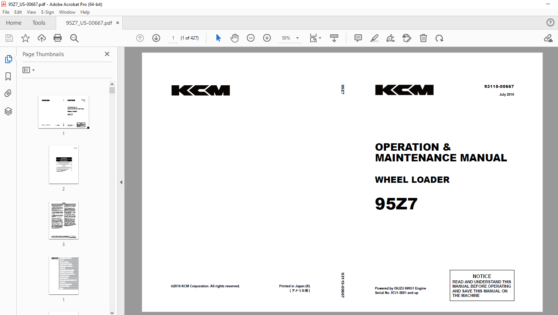Open the Bookmarks panel icon
This screenshot has width=558, height=315.
[x=8, y=76]
